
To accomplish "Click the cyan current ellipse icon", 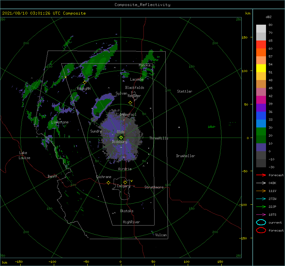I will point(261,222).
